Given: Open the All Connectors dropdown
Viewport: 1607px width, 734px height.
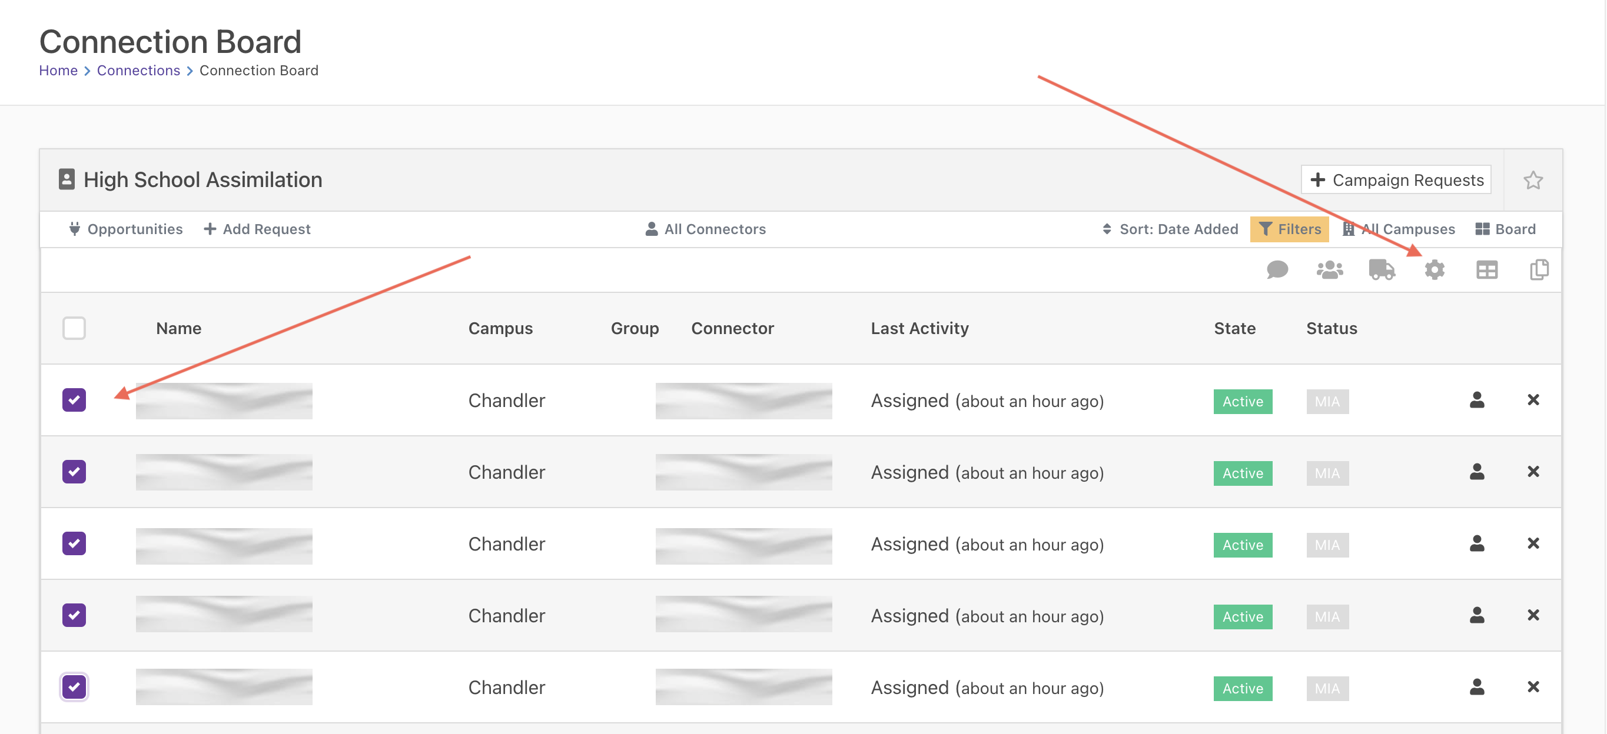Looking at the screenshot, I should pos(705,229).
